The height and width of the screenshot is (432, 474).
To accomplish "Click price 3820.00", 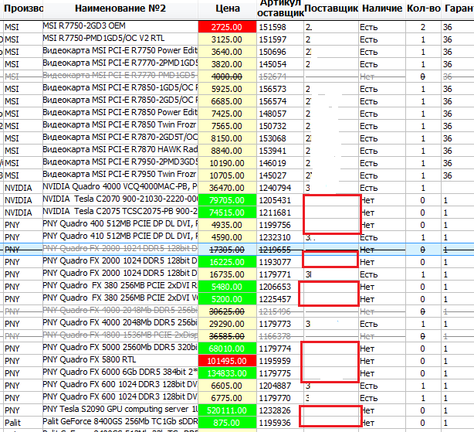I will click(x=227, y=64).
